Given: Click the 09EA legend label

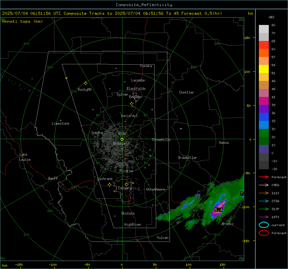Looking at the screenshot, I should click(x=275, y=185).
